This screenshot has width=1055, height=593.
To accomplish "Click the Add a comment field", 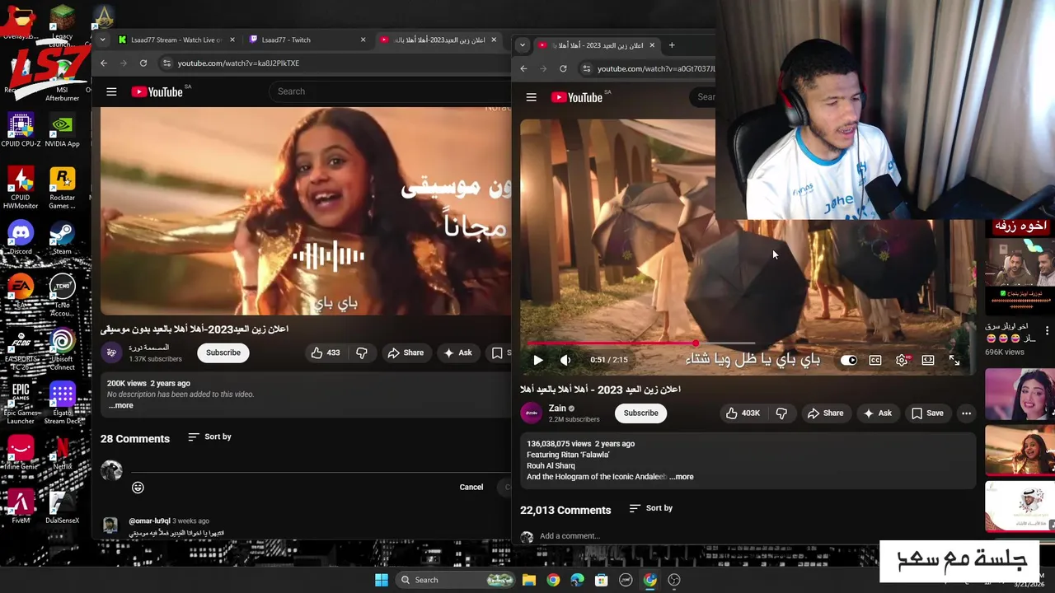I will click(570, 536).
